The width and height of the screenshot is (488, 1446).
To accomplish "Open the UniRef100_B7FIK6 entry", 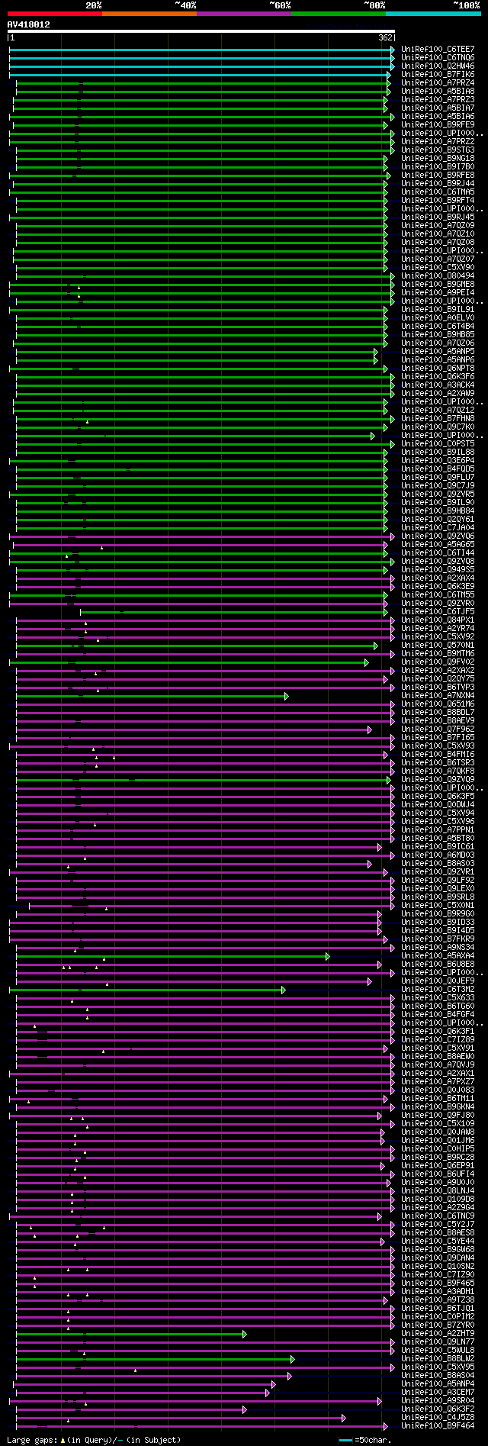I will [x=438, y=75].
